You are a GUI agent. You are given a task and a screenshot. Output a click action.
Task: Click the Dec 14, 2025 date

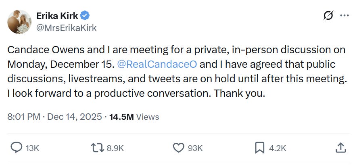click(74, 117)
